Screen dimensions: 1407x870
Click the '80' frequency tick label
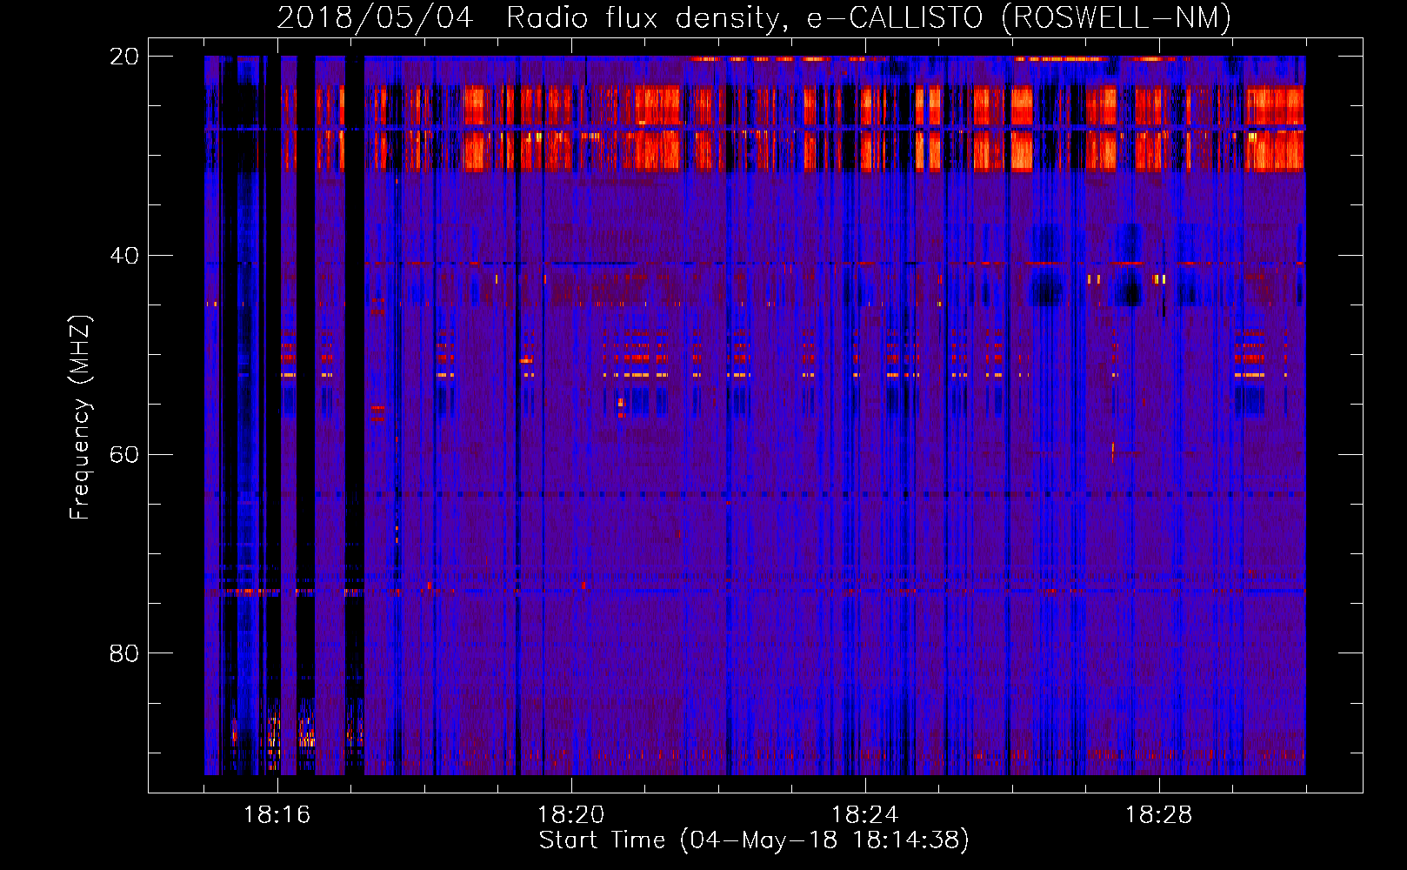tap(123, 653)
